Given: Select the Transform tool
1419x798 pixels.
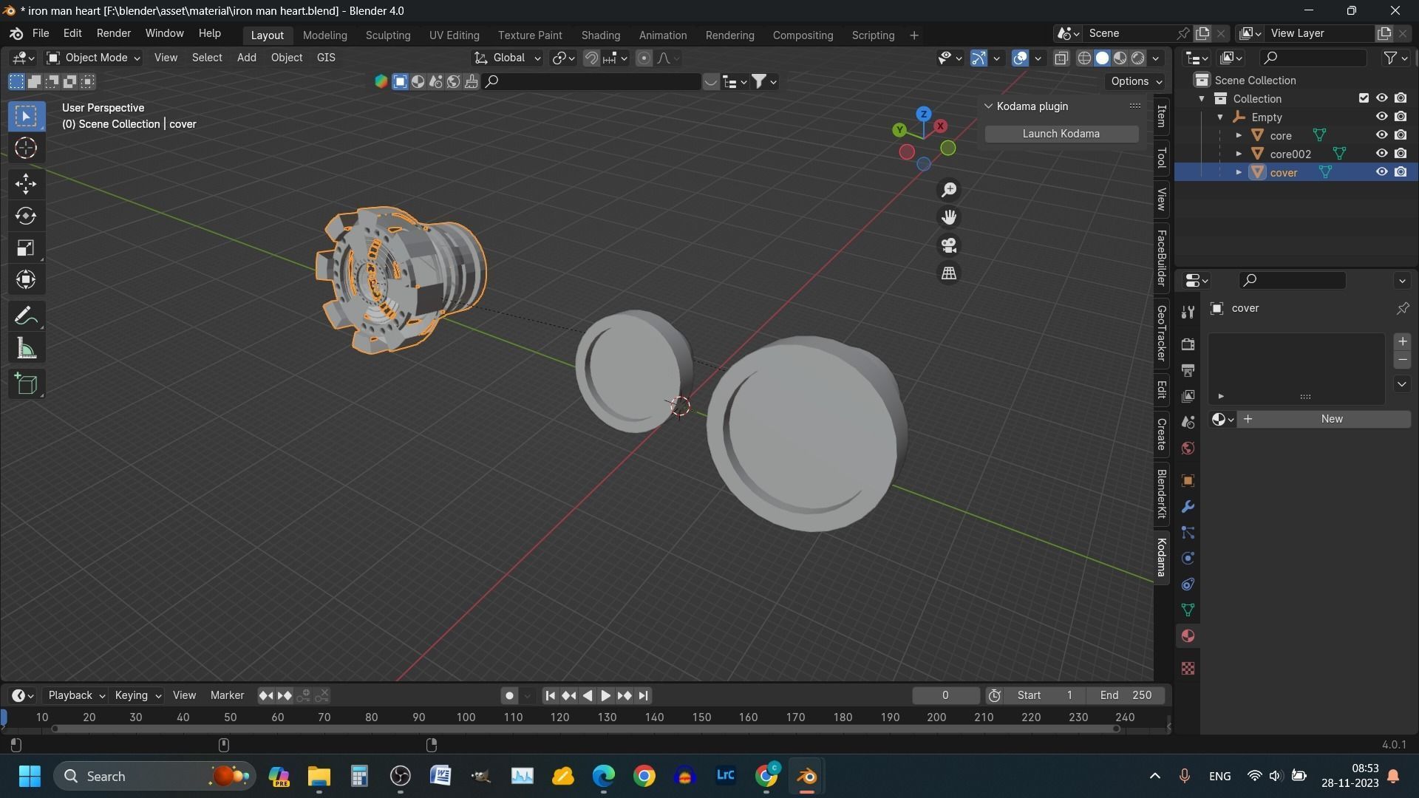Looking at the screenshot, I should (x=26, y=280).
